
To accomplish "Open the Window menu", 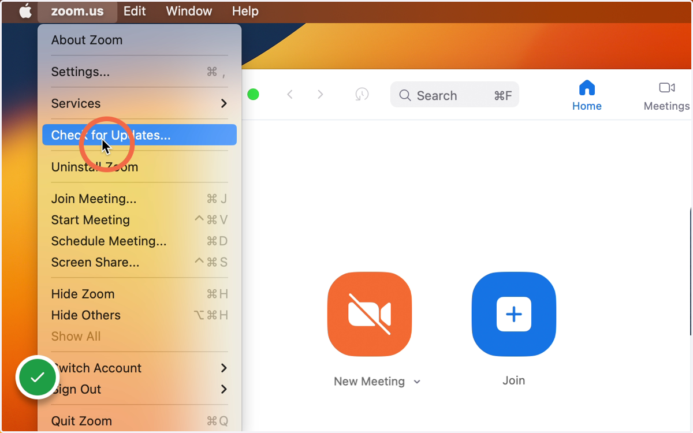I will point(189,11).
